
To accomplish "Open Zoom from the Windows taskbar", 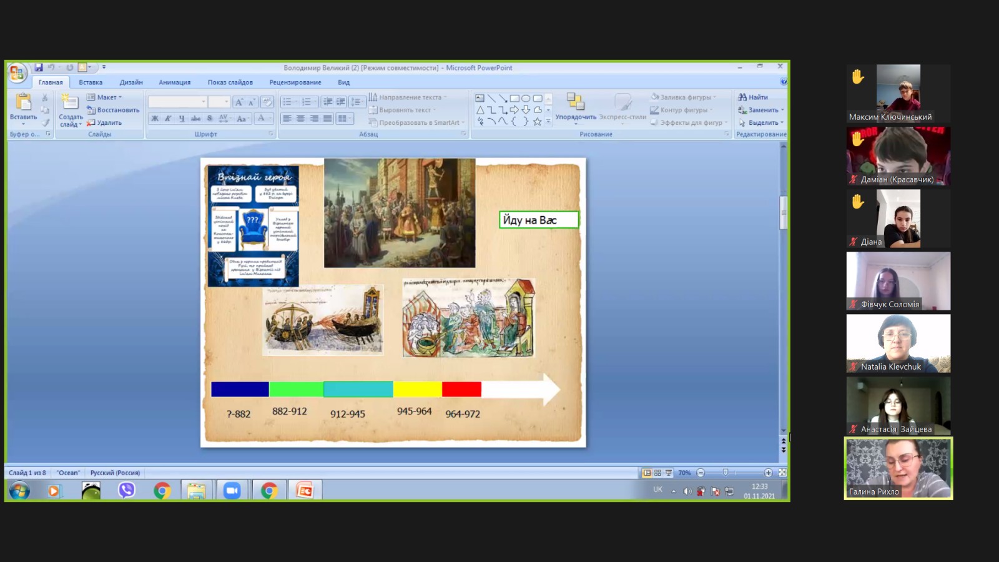I will [232, 491].
